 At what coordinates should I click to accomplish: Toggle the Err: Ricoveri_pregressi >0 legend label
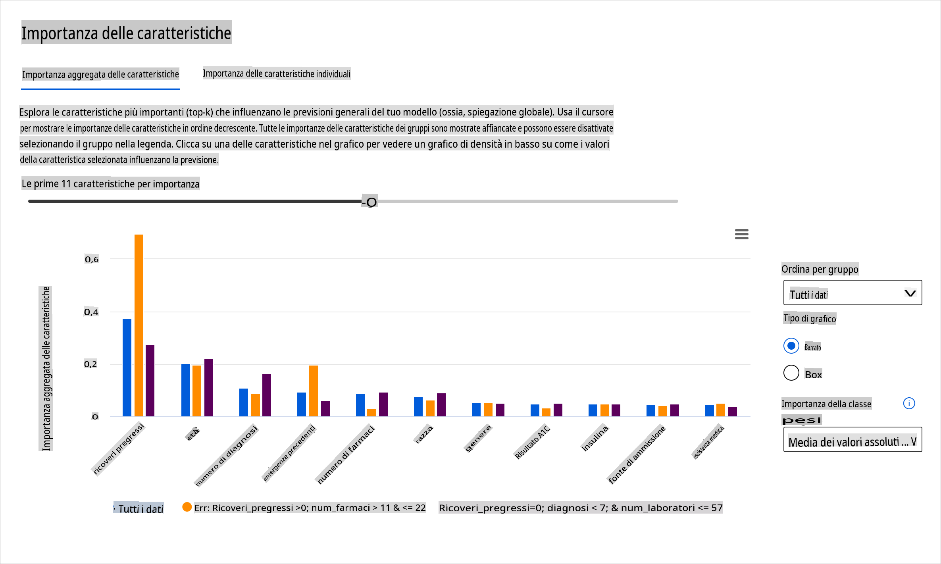tap(310, 508)
